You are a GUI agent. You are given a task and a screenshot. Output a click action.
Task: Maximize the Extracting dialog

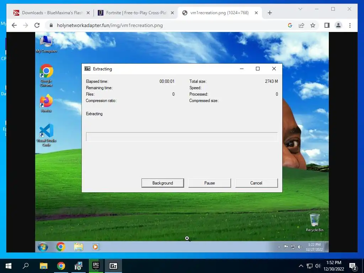[258, 69]
